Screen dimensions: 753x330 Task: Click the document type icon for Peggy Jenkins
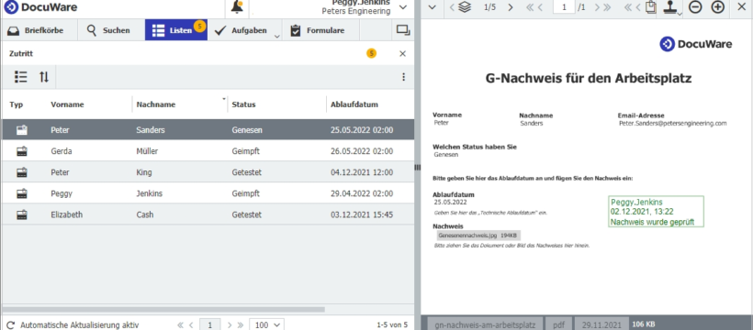coord(22,193)
